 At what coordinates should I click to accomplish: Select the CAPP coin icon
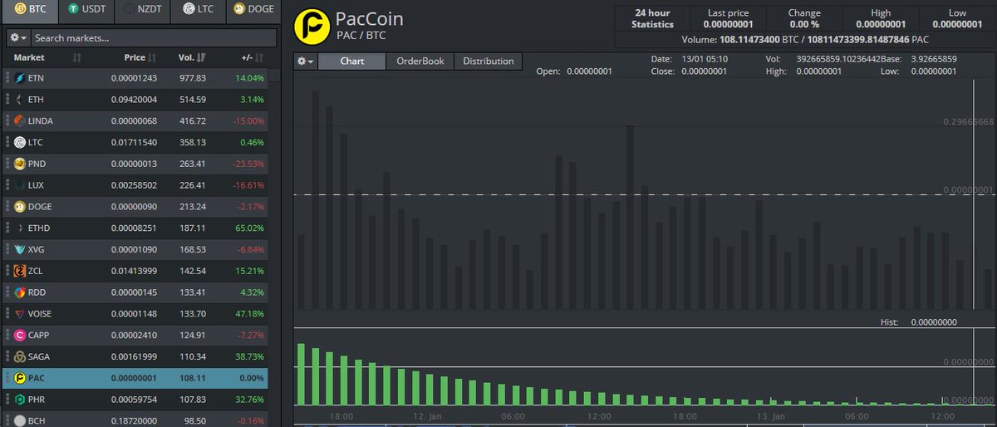coord(20,335)
